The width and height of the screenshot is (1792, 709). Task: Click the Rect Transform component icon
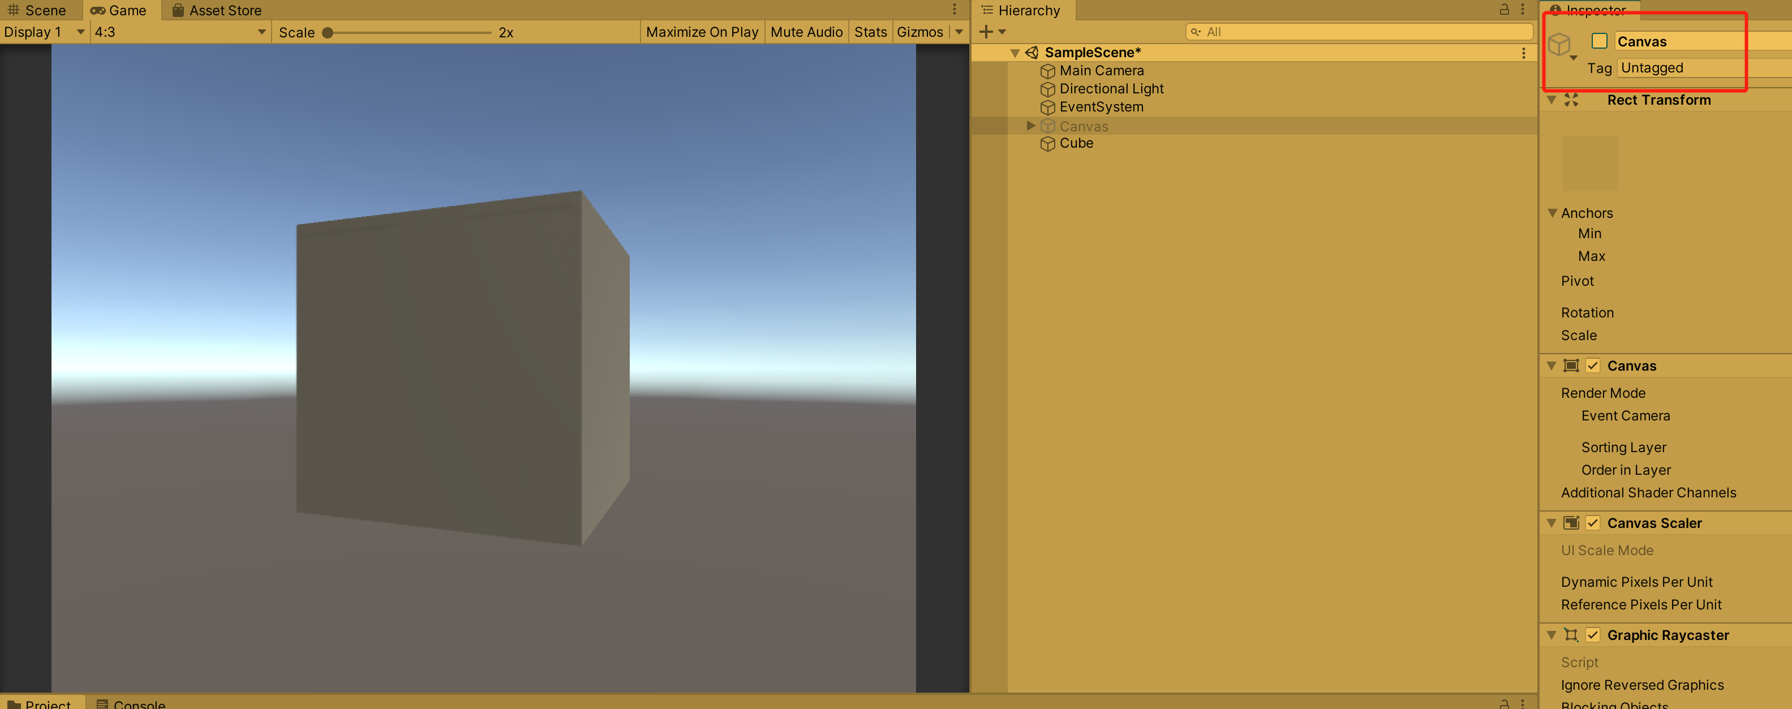(x=1571, y=100)
